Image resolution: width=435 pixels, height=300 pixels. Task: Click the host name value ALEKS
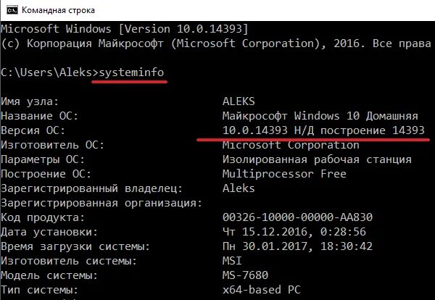(x=241, y=101)
